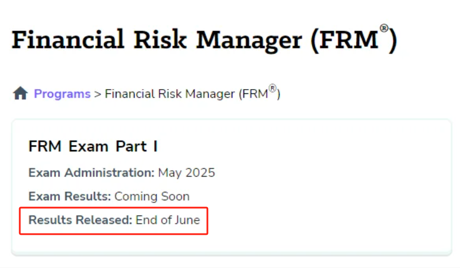Select the breadcrumb text Financial Risk Manager
Image resolution: width=460 pixels, height=268 pixels.
(x=170, y=94)
